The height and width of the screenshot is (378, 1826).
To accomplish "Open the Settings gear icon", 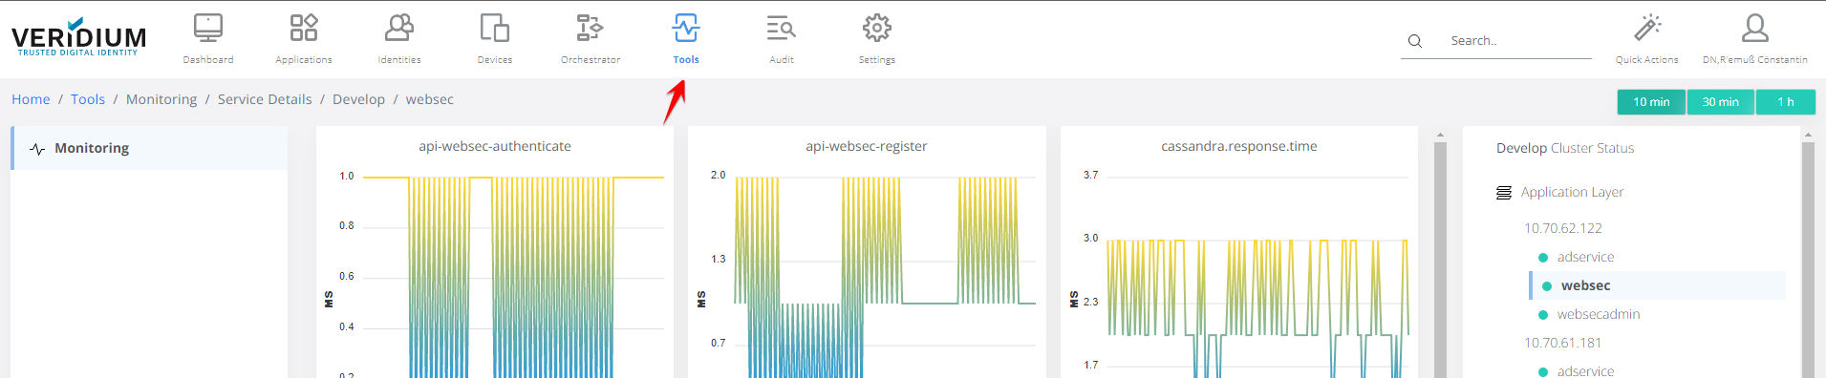I will (877, 28).
